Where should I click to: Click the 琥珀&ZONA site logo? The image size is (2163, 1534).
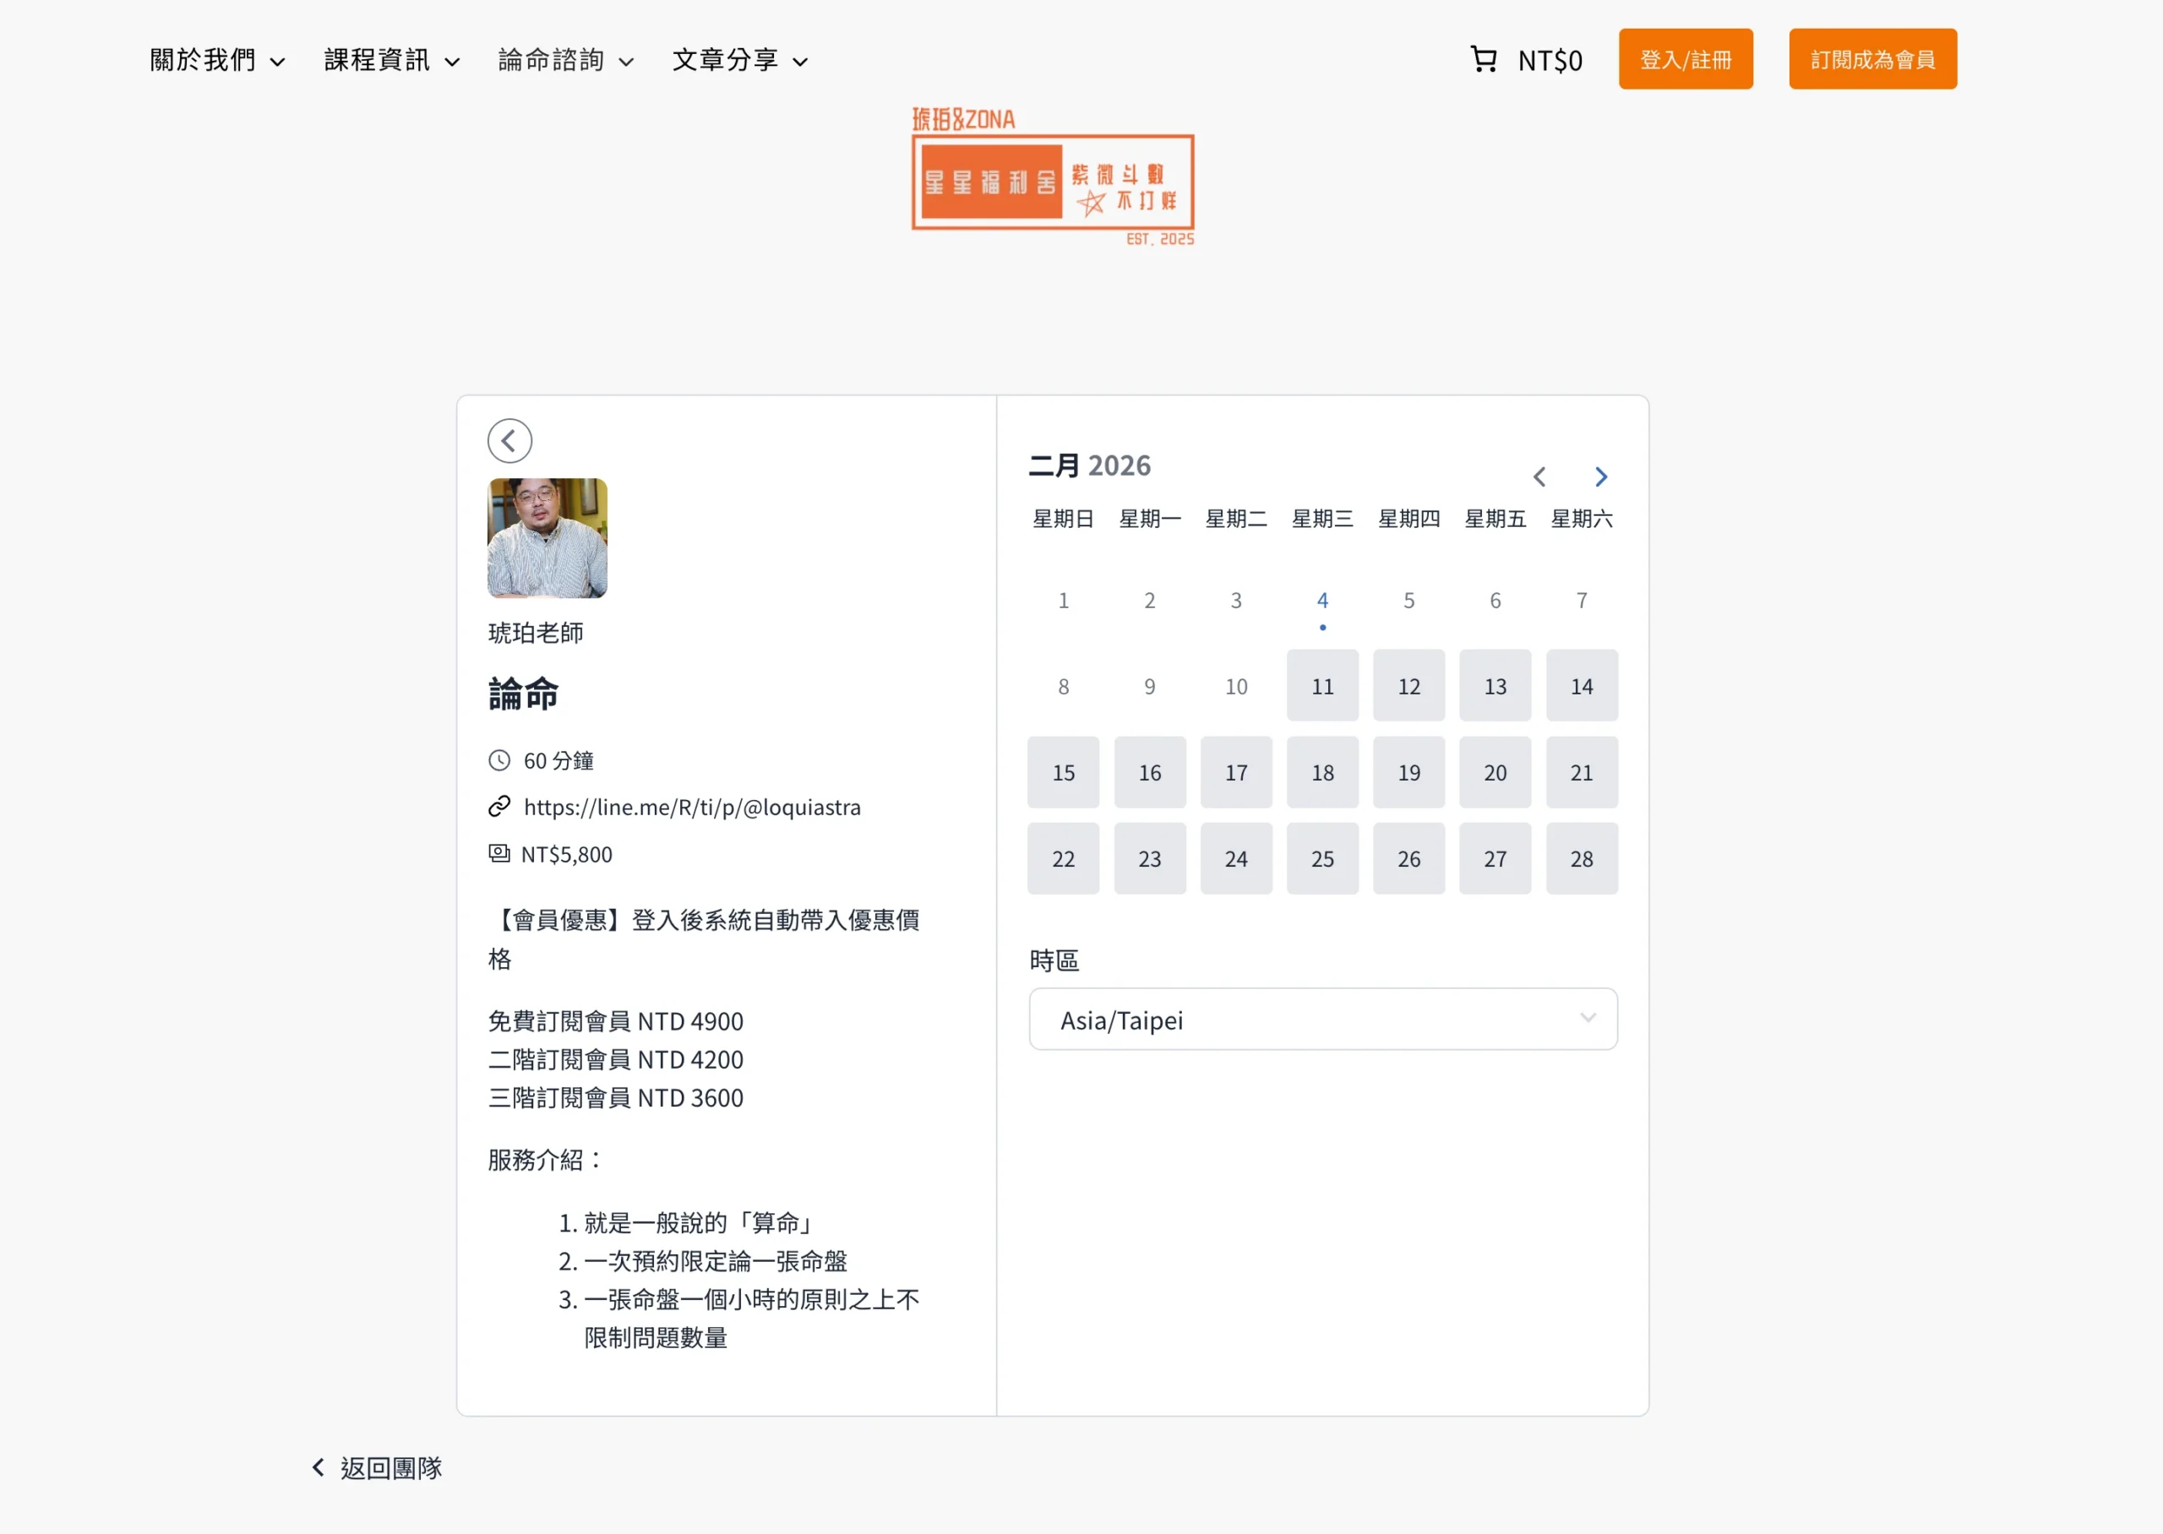pos(1052,177)
